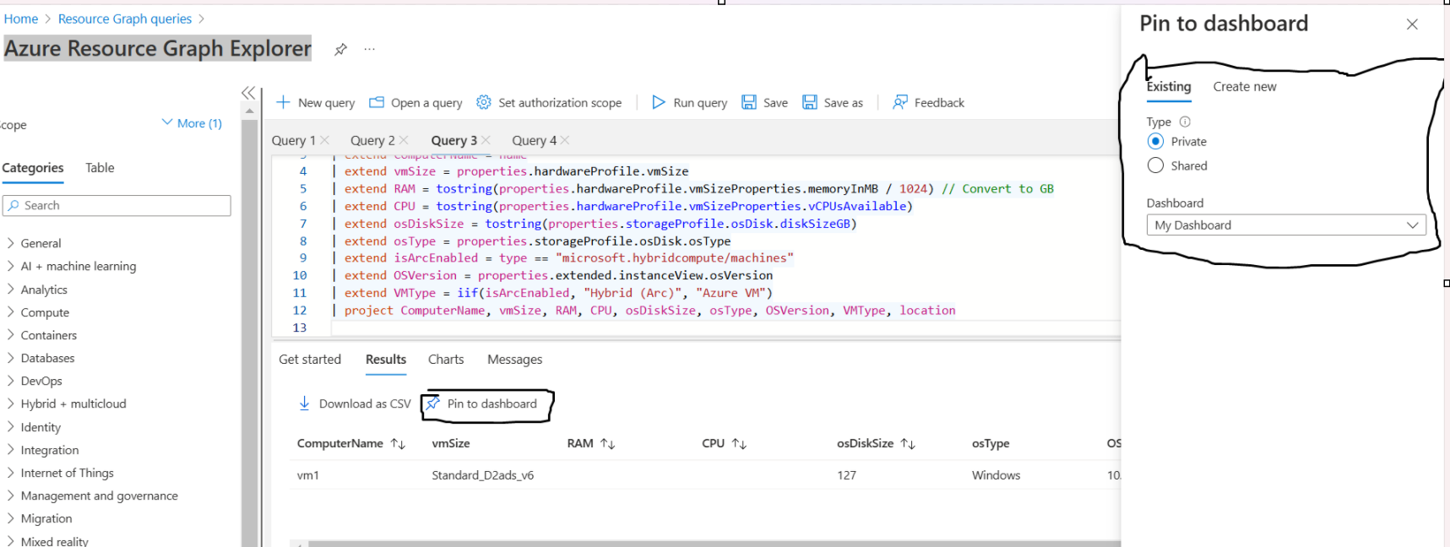The width and height of the screenshot is (1450, 547).
Task: Close the Pin to dashboard panel
Action: pos(1412,24)
